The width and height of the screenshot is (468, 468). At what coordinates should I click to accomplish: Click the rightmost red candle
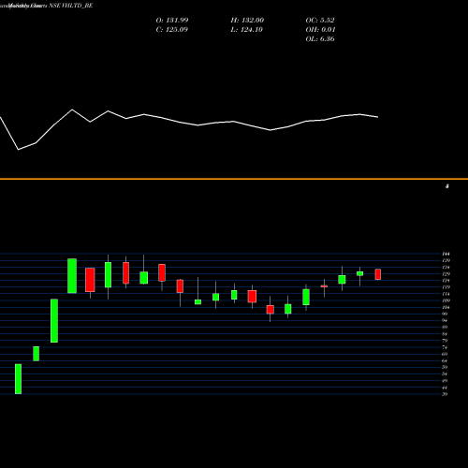pos(378,274)
